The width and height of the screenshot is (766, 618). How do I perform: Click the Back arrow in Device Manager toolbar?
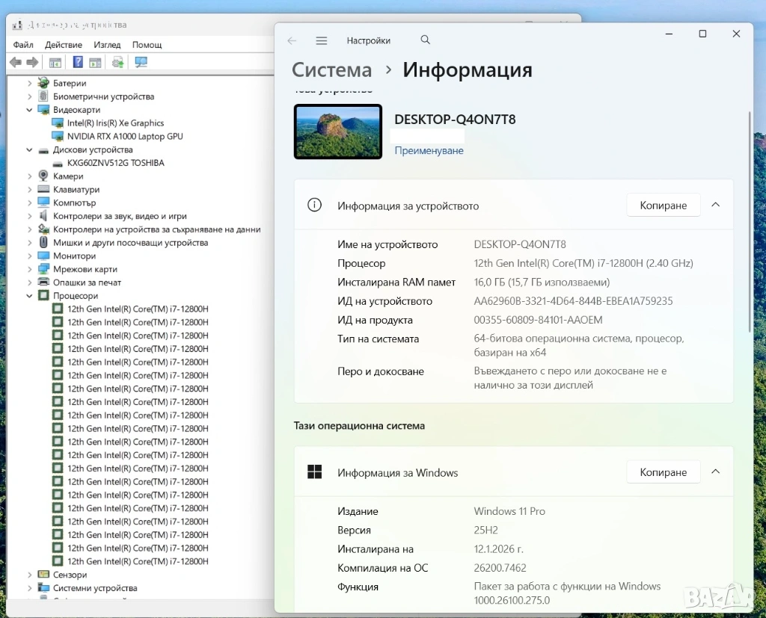click(x=16, y=63)
